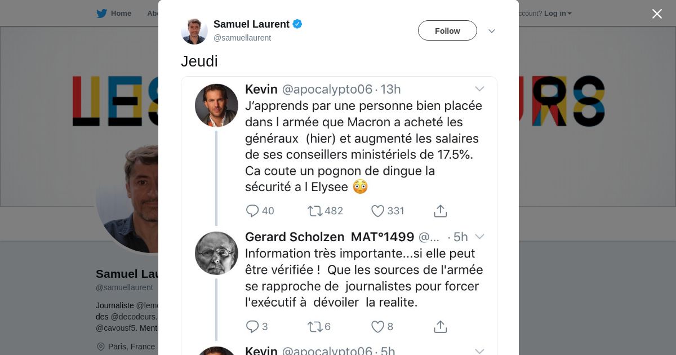This screenshot has height=355, width=676.
Task: Open dropdown chevron on Kevin's first tweet
Action: click(479, 89)
